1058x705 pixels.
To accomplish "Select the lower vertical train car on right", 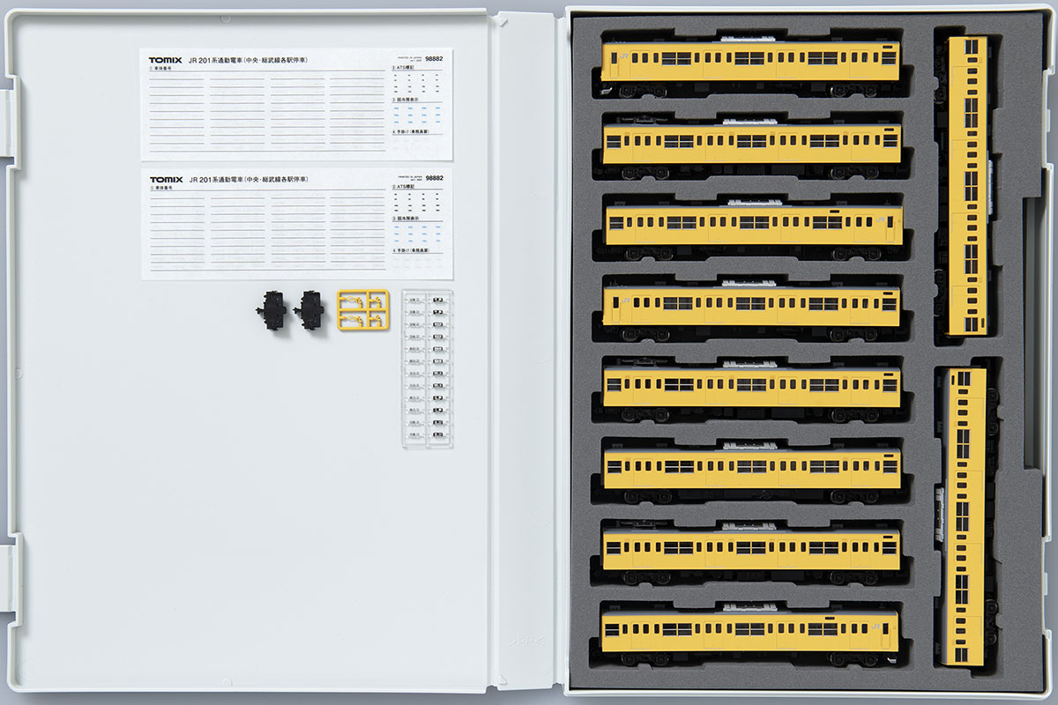I will click(965, 516).
